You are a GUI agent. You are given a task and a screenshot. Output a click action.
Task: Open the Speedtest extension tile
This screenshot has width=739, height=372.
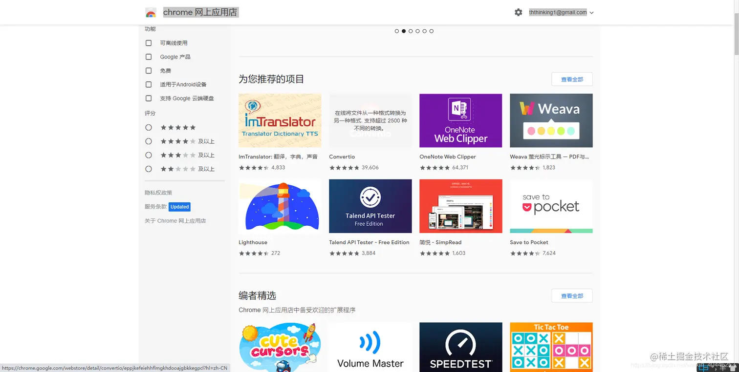pos(460,347)
